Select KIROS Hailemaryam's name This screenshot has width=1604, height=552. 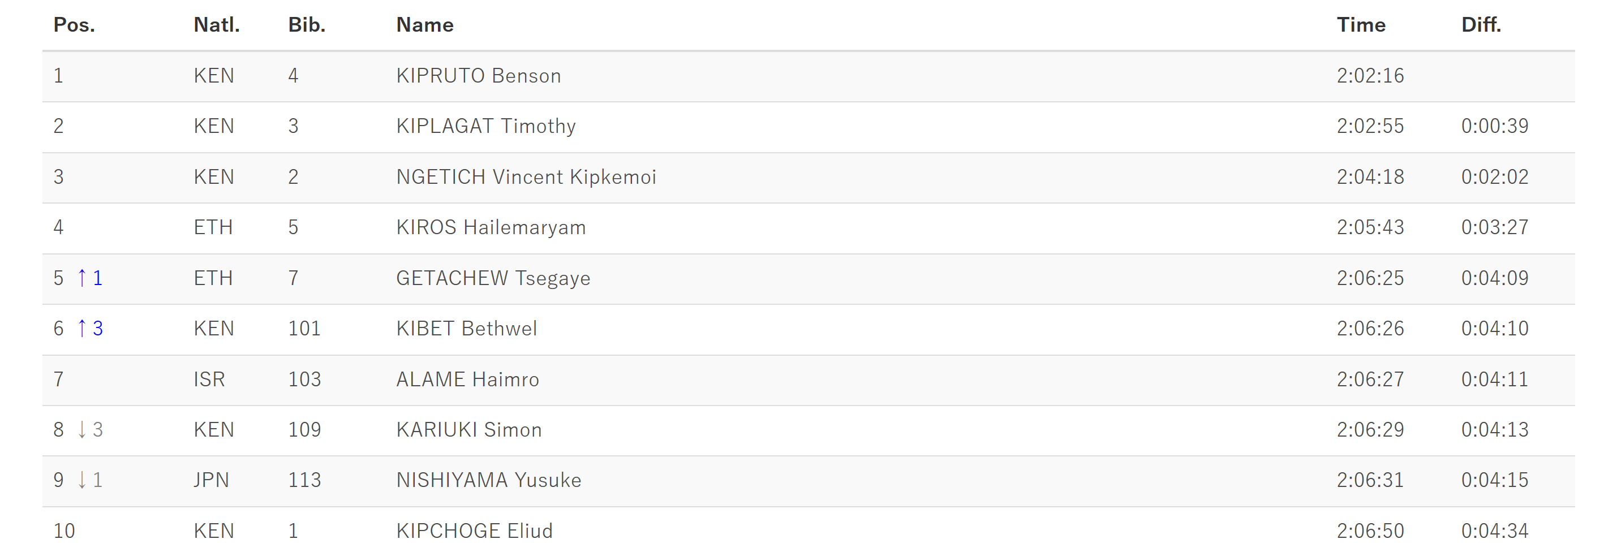pyautogui.click(x=491, y=228)
